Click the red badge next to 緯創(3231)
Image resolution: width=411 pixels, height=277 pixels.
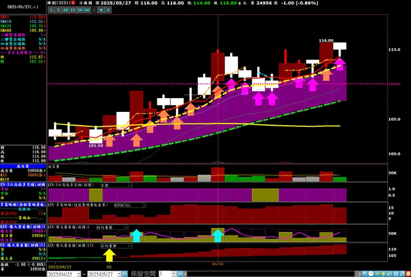73,3
